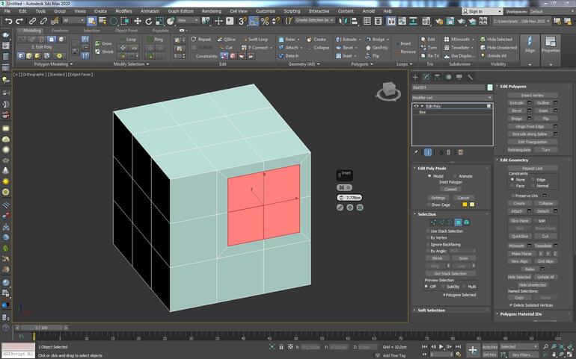Open the Graph Editors menu

180,11
